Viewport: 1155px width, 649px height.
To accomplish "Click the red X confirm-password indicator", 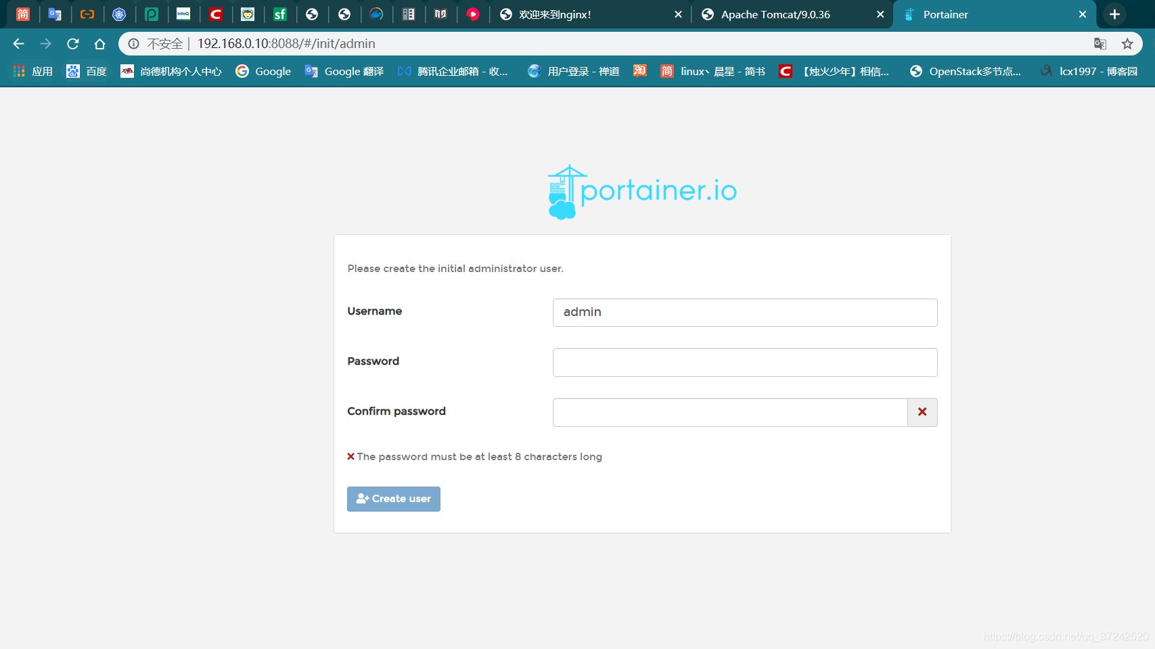I will (922, 412).
